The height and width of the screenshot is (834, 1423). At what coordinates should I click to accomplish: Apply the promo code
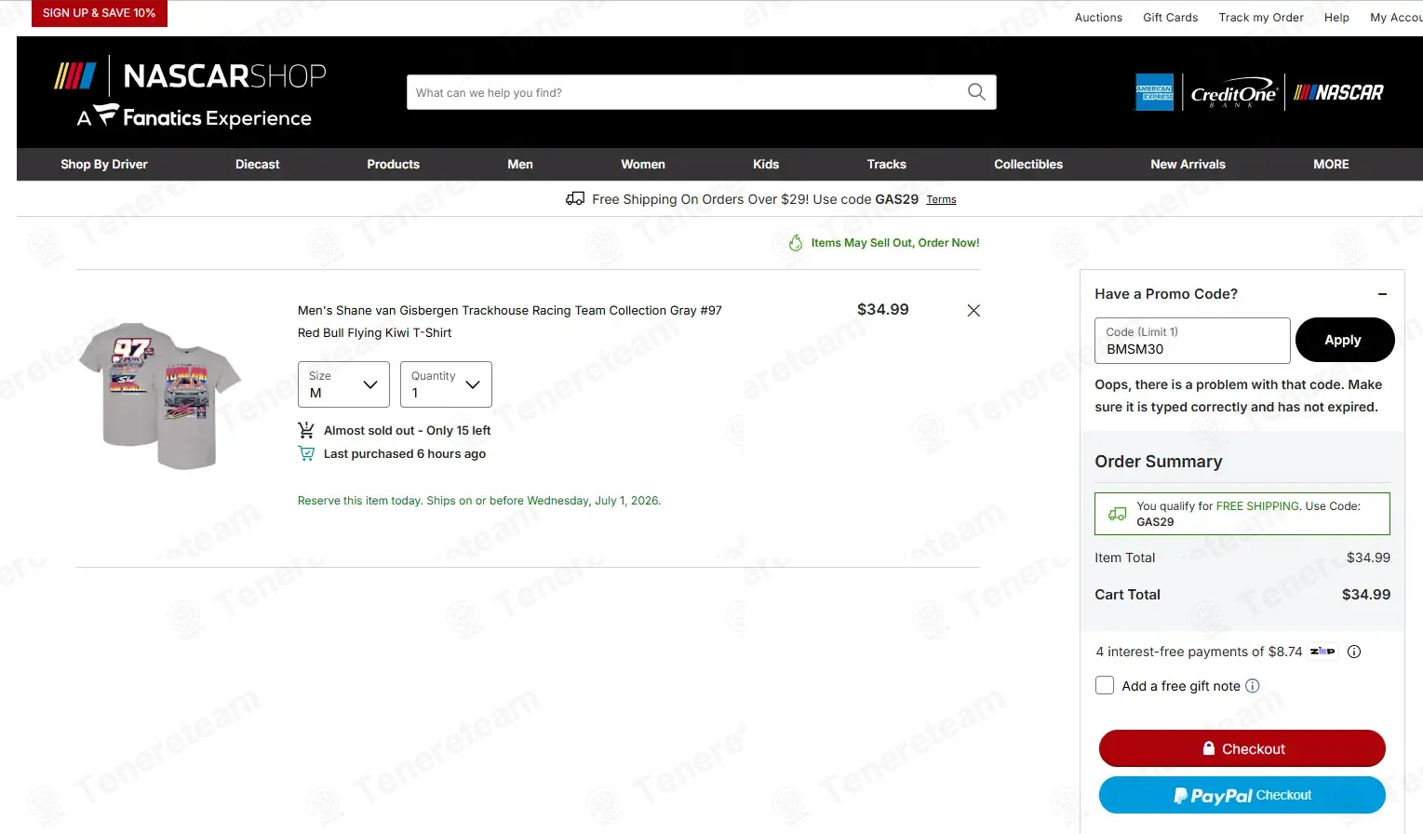(1344, 340)
